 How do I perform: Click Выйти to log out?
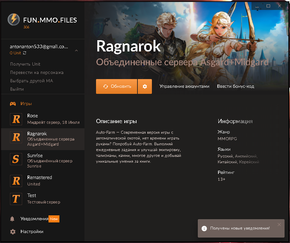pos(17,89)
